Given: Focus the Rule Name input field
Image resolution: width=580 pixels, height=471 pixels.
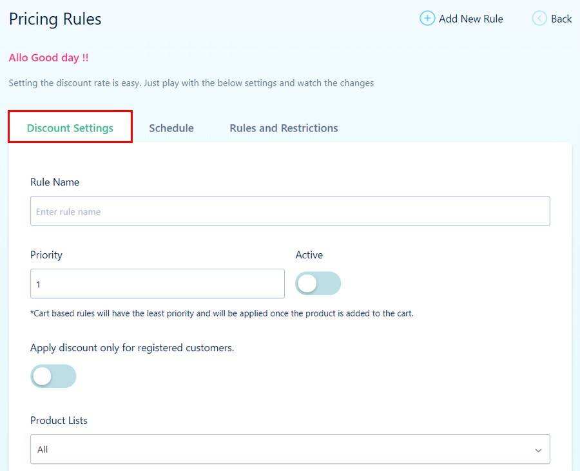Looking at the screenshot, I should [x=289, y=211].
